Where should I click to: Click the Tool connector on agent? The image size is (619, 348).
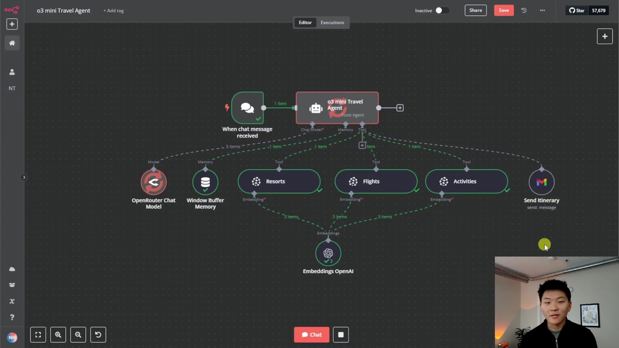click(362, 124)
